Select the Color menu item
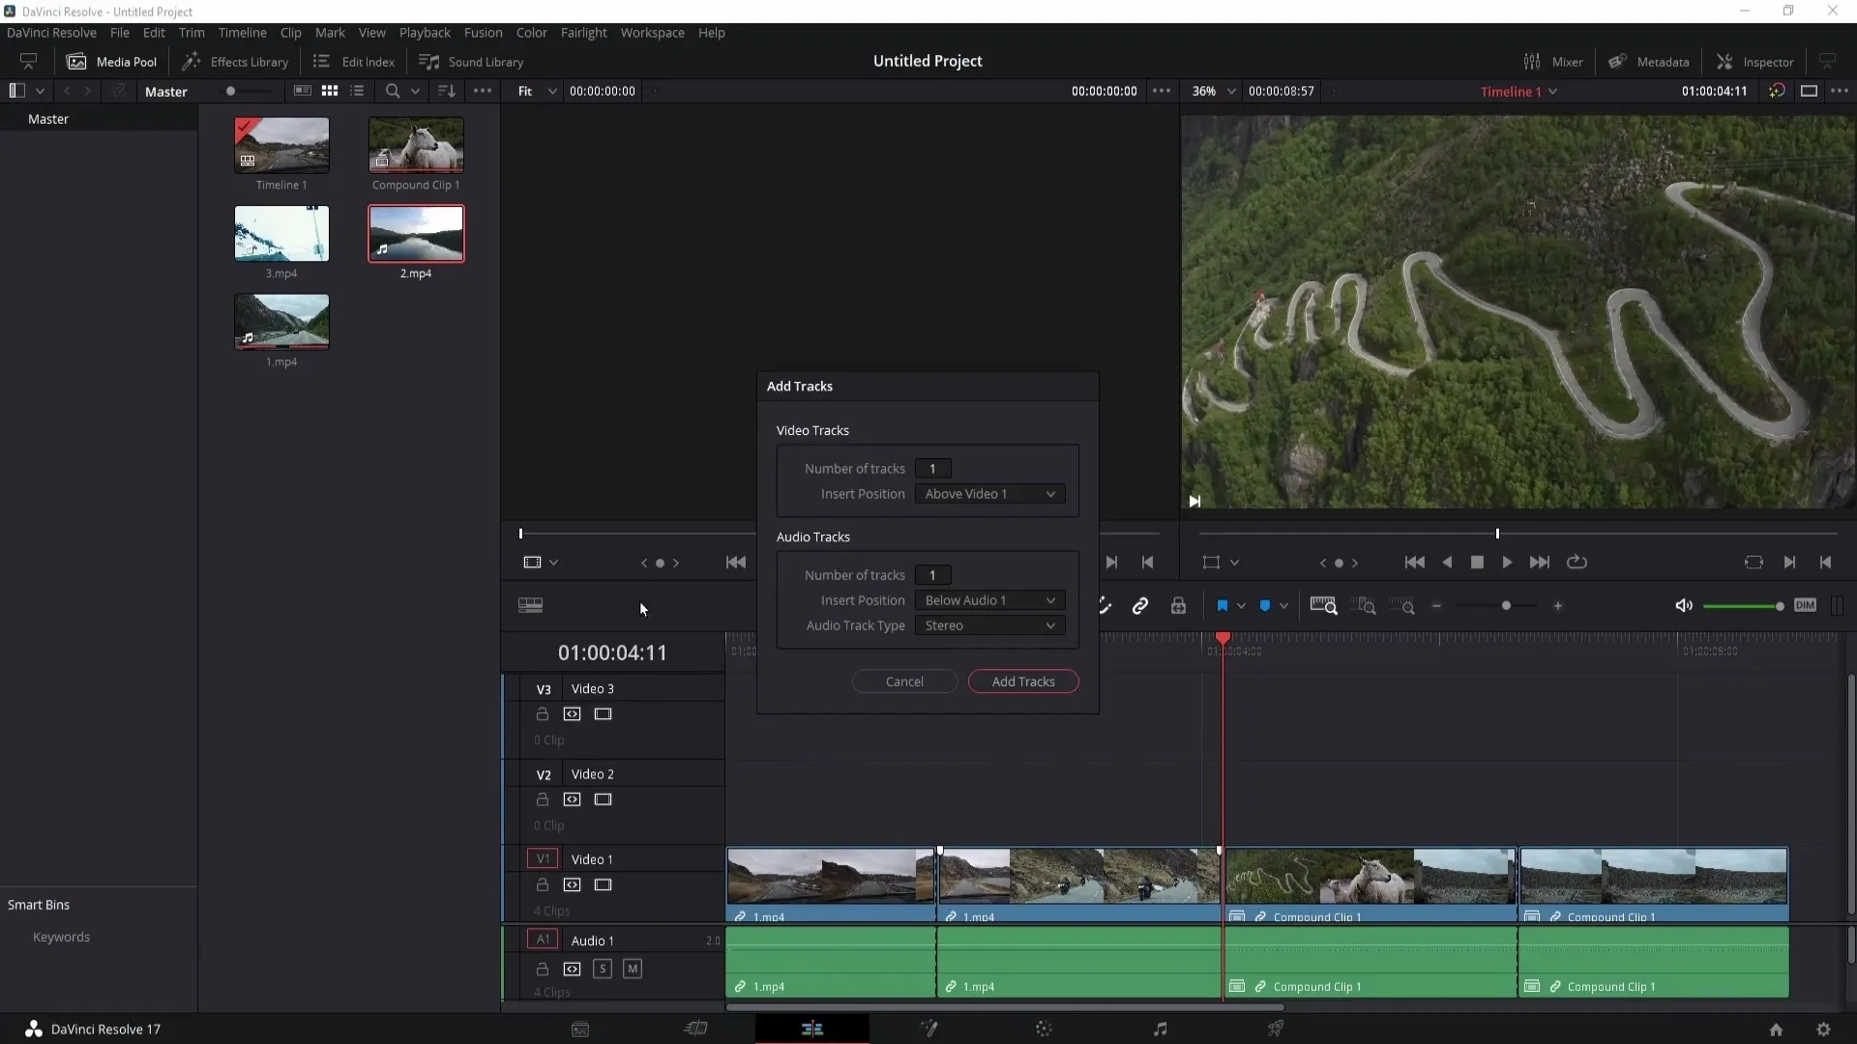Screen dimensions: 1857x1044 pos(532,32)
